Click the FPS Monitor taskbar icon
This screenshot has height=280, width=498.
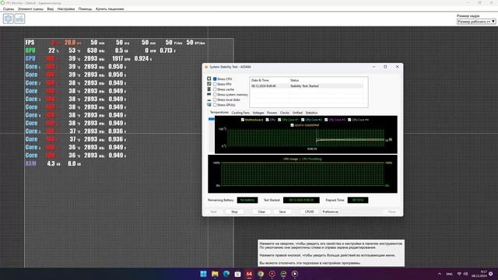pos(283,274)
